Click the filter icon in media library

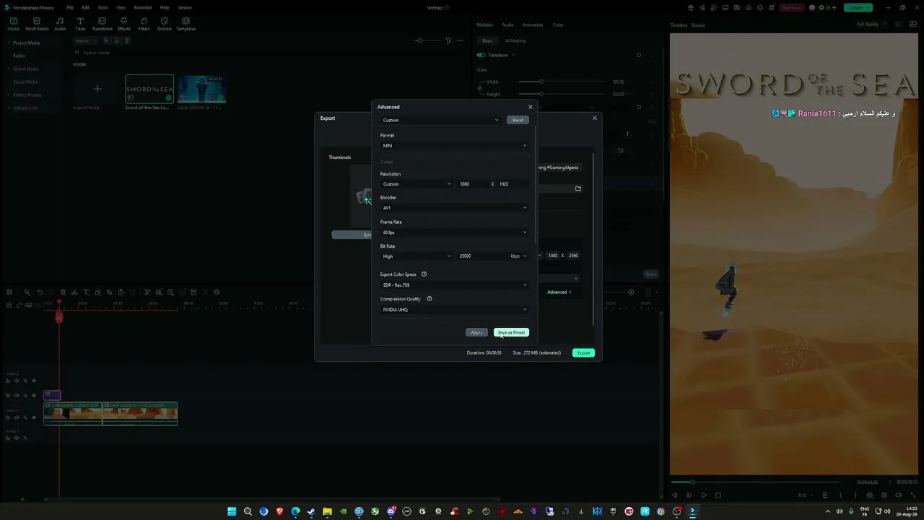point(448,40)
